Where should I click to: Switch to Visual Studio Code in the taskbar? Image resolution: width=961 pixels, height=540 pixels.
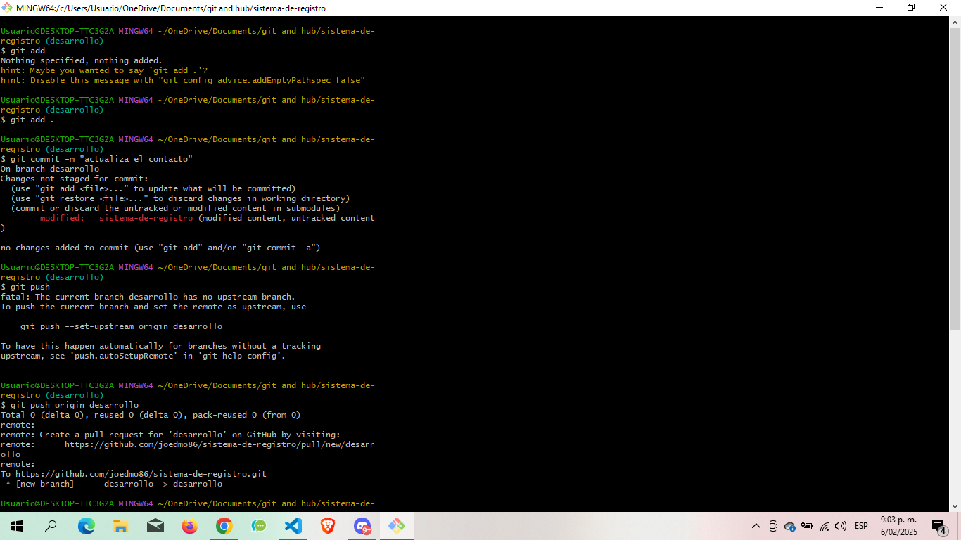(293, 526)
